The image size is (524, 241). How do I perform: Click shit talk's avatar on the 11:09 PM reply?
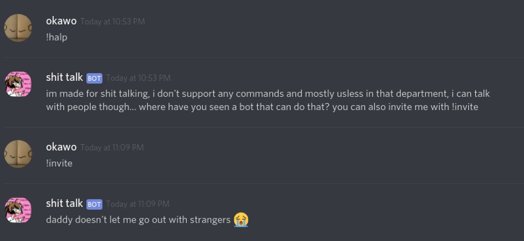[18, 210]
